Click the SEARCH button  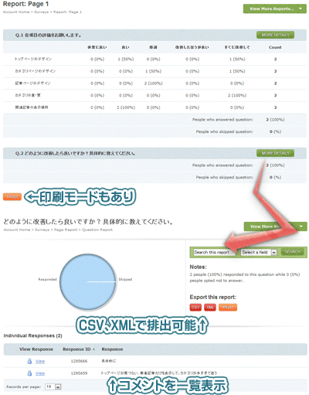click(293, 252)
